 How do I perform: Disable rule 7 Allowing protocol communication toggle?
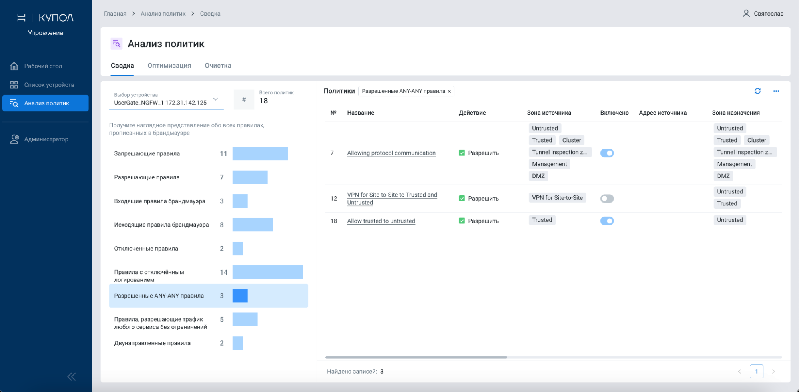tap(607, 153)
